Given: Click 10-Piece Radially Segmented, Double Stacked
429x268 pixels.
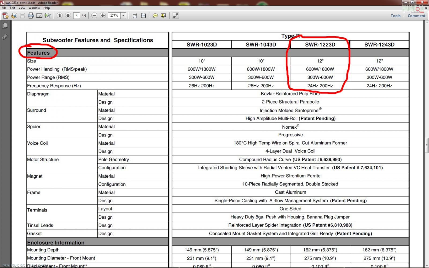Looking at the screenshot, I should point(290,184).
